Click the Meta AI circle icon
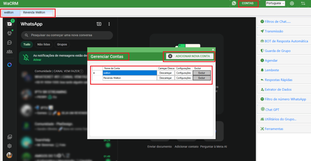 9,65
